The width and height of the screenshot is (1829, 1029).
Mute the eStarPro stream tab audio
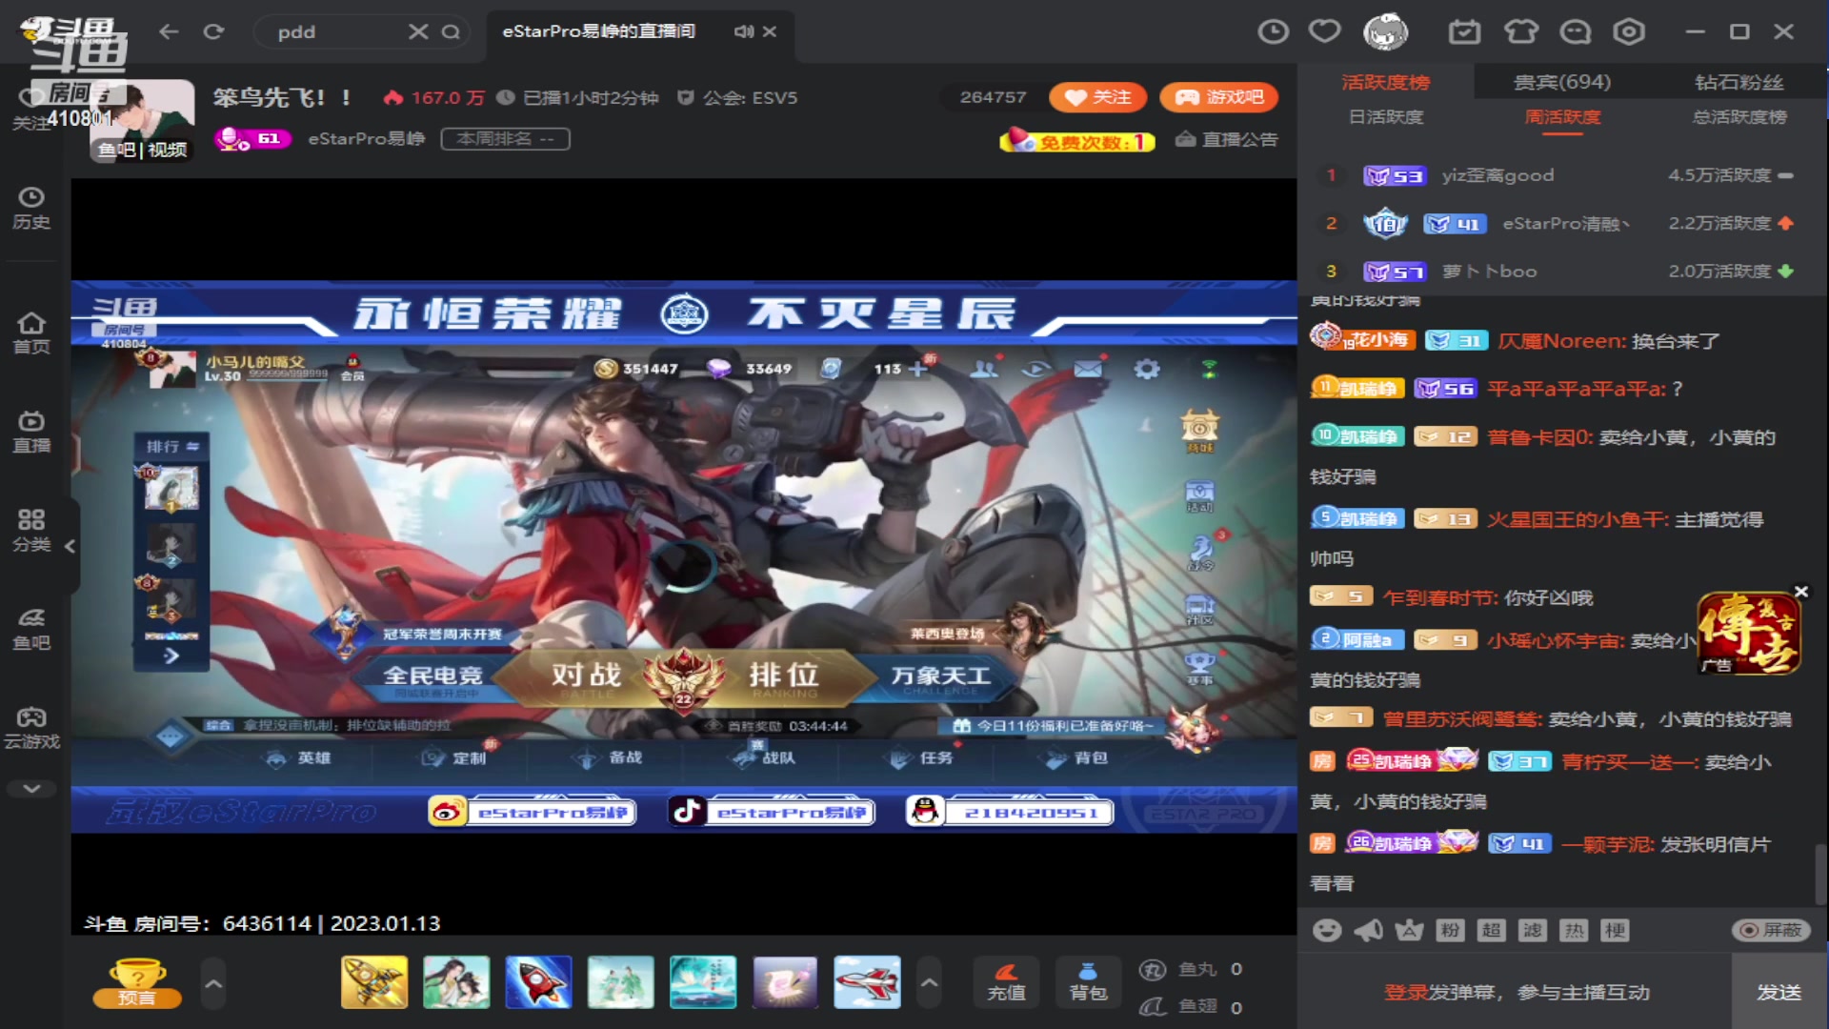[x=744, y=31]
